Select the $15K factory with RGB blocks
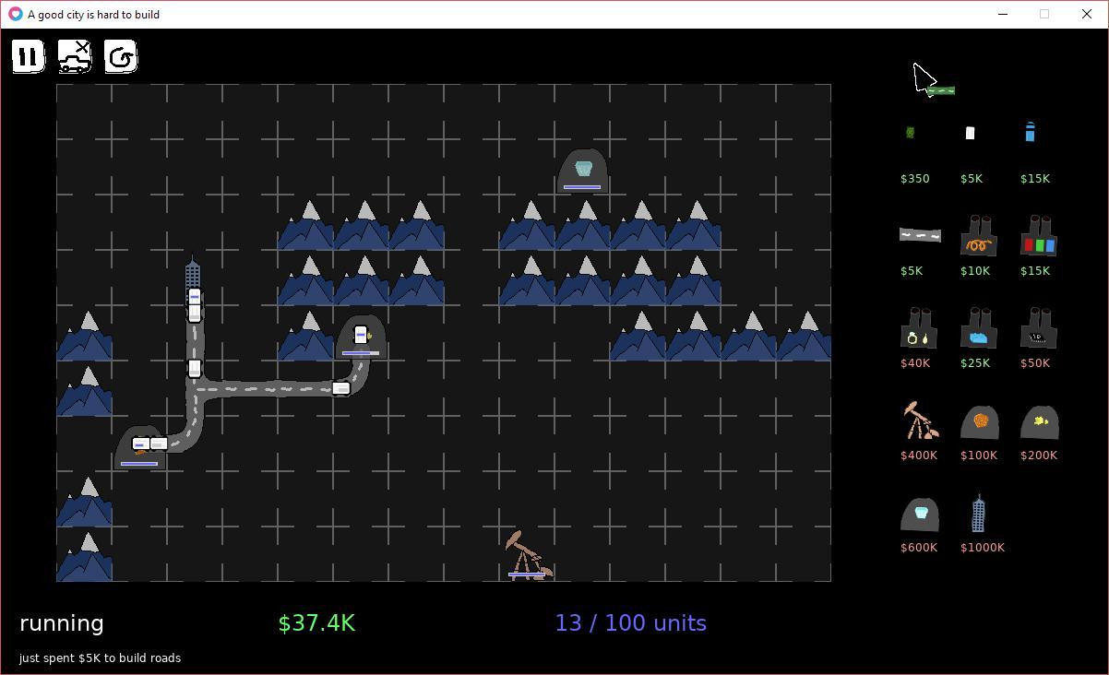Viewport: 1109px width, 675px height. point(1039,236)
